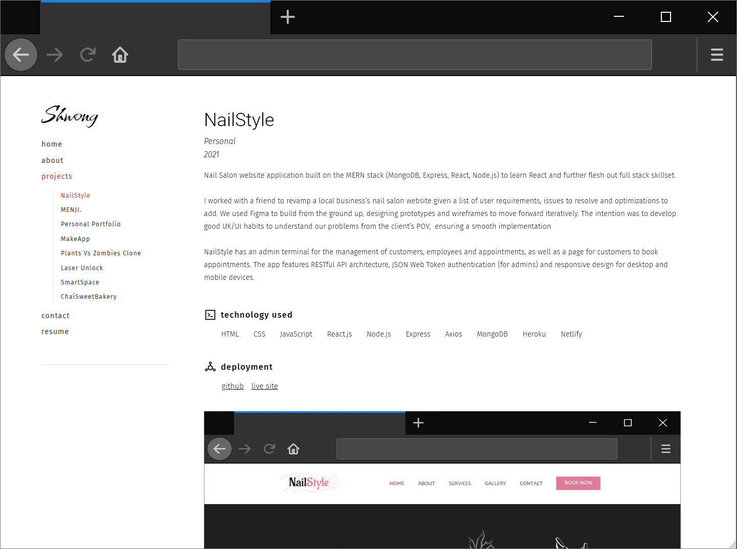Collapse the projects section in the sidebar
The height and width of the screenshot is (549, 737).
[57, 176]
